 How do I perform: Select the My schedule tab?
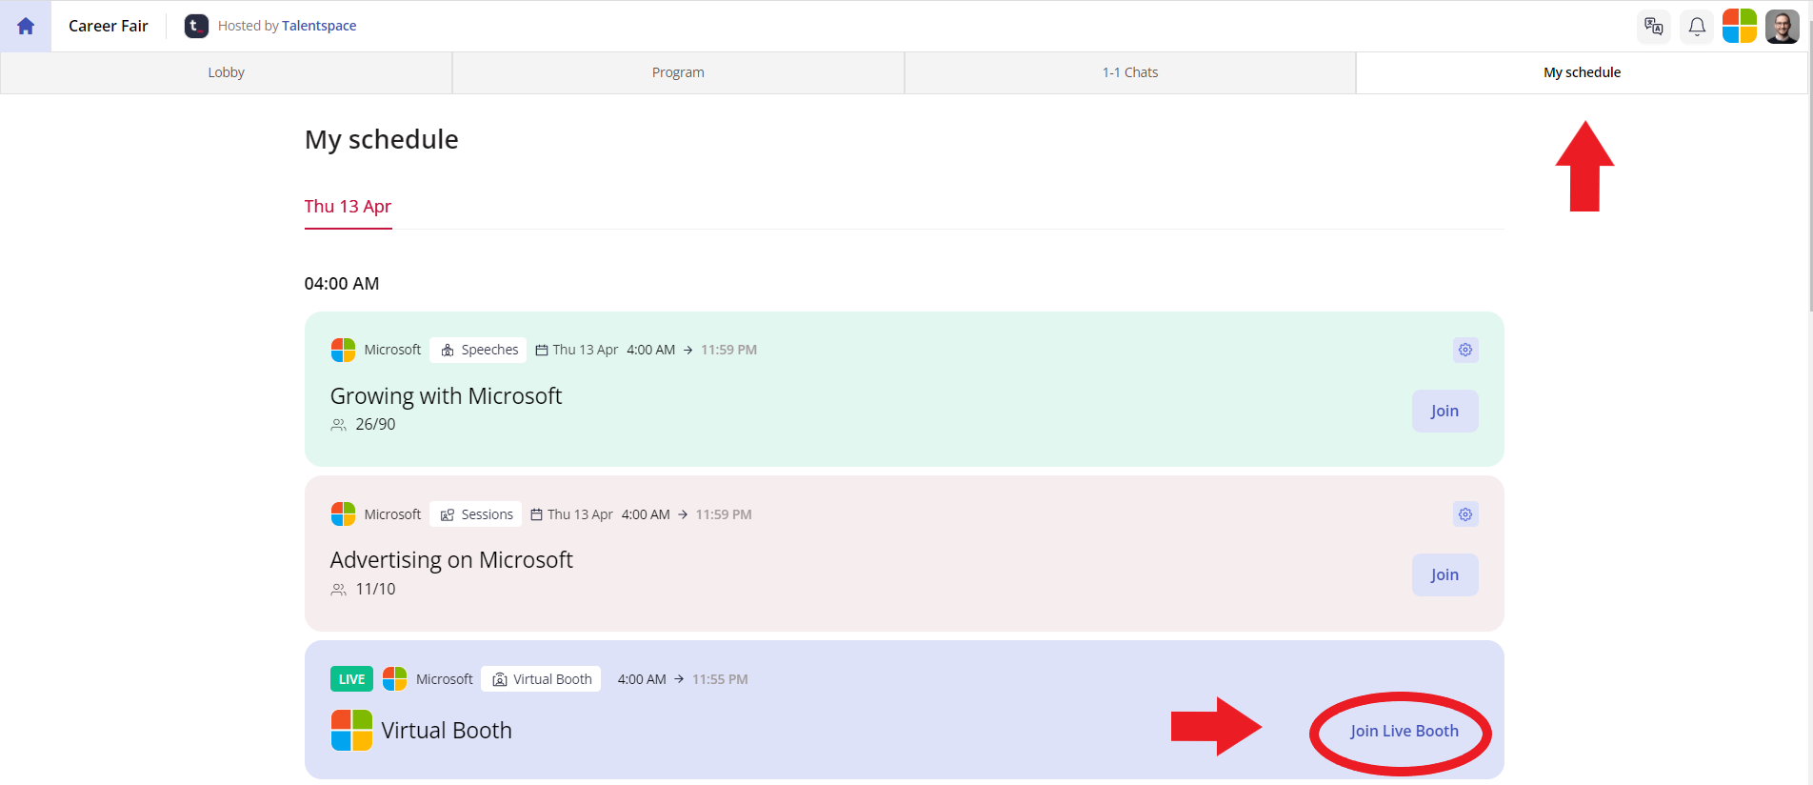click(1582, 72)
